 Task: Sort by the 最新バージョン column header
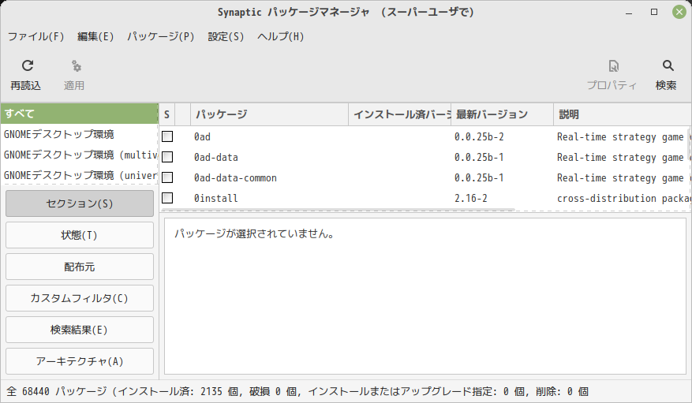coord(502,114)
